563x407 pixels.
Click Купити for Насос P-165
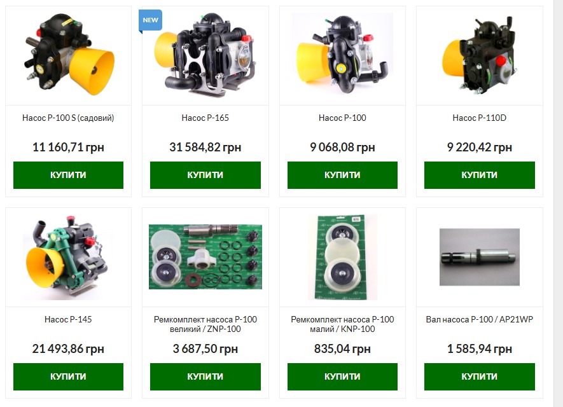pyautogui.click(x=205, y=175)
